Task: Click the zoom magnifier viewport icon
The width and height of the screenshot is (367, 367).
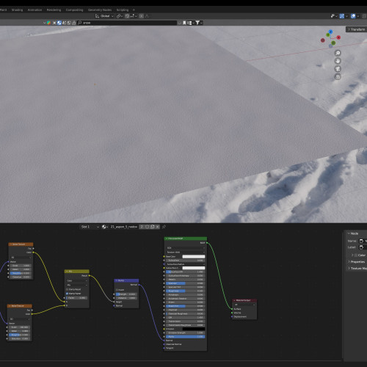Action: click(338, 53)
